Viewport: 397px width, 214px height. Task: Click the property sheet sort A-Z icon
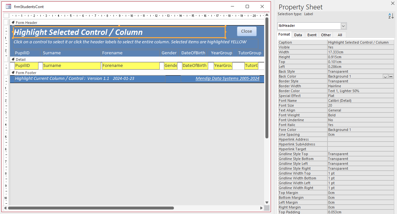point(391,16)
